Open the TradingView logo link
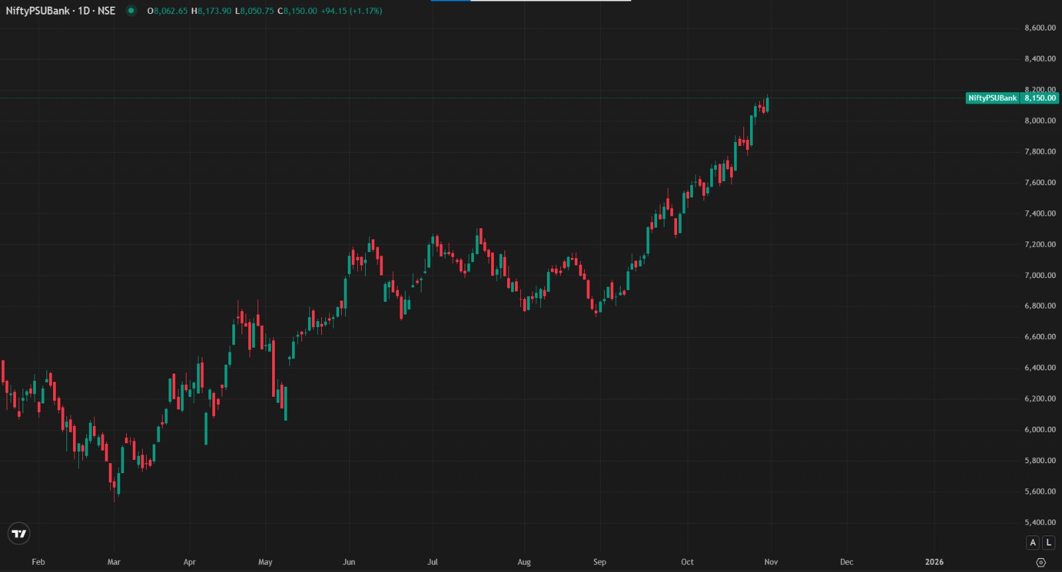 point(19,534)
